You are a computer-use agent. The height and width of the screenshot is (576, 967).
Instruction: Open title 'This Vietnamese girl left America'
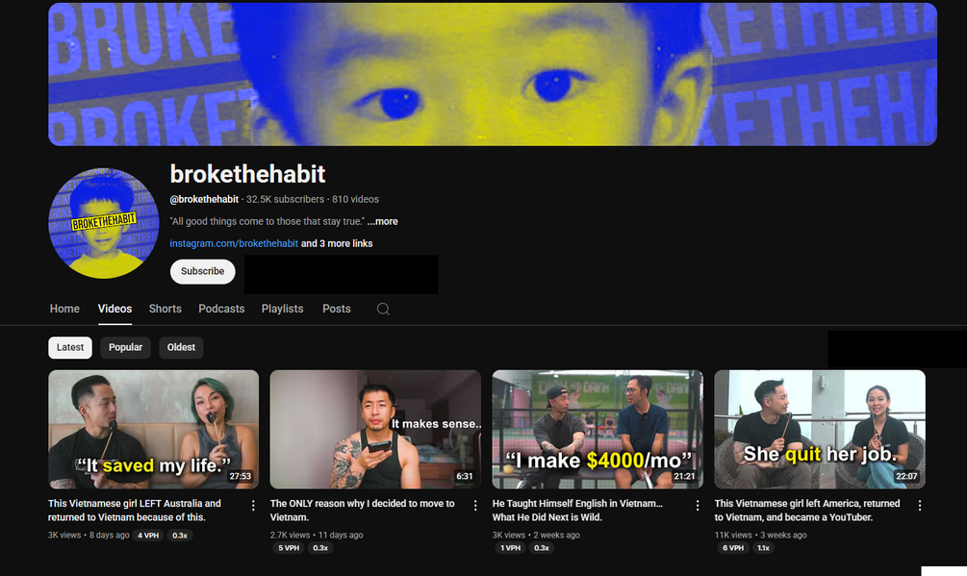pos(806,510)
